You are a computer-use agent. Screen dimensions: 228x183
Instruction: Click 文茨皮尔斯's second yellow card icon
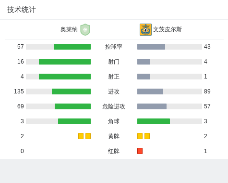(147, 136)
